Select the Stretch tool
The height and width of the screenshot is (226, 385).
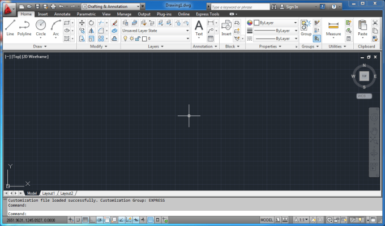pyautogui.click(x=82, y=39)
